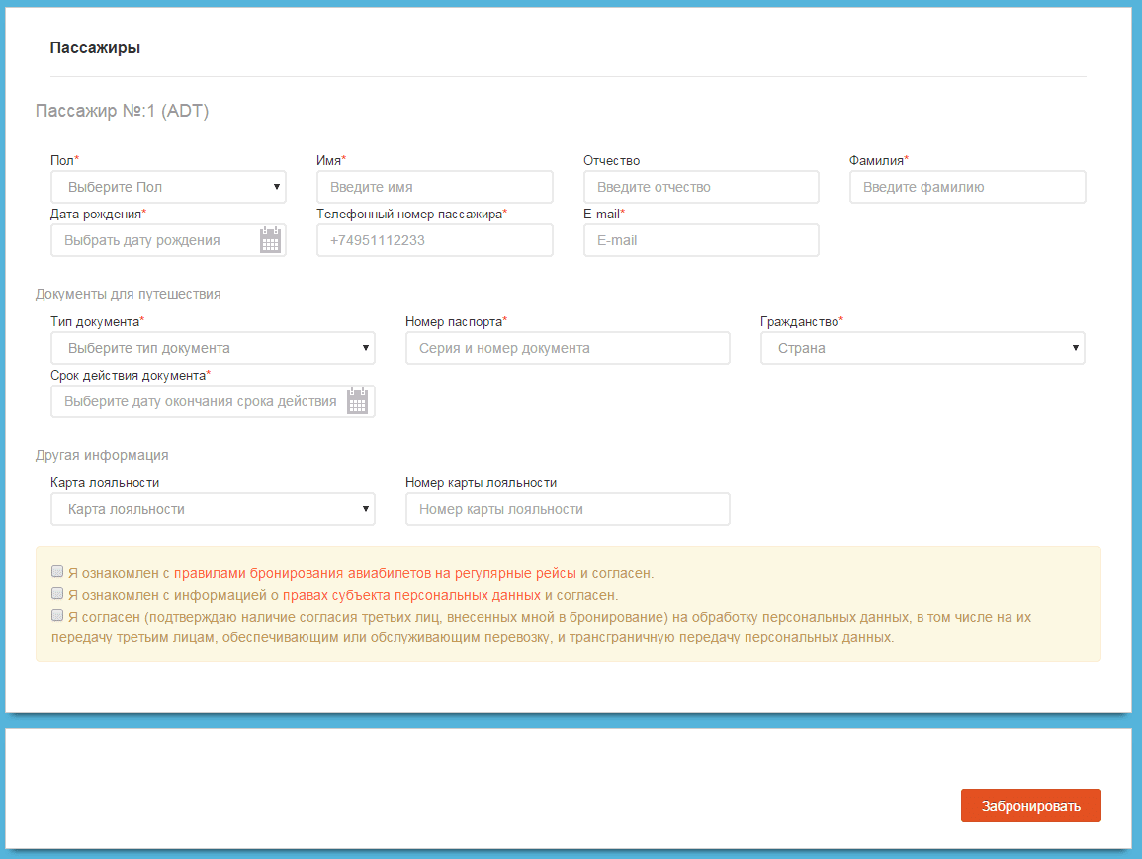The width and height of the screenshot is (1142, 859).
Task: Open the 'Карта лояльности' dropdown
Action: click(x=213, y=509)
